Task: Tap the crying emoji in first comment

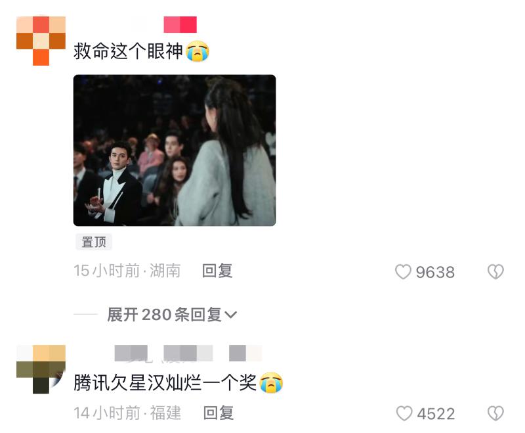Action: (198, 51)
